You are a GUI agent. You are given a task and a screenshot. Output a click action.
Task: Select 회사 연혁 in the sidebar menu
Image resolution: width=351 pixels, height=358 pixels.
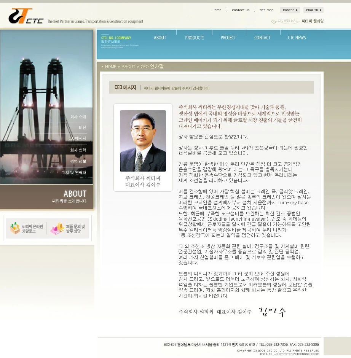pyautogui.click(x=78, y=150)
